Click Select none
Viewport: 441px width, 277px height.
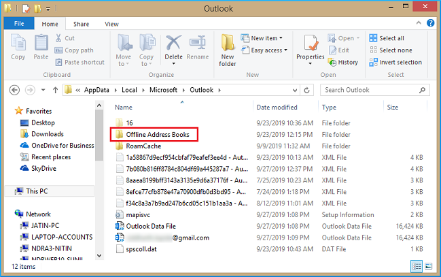[391, 50]
